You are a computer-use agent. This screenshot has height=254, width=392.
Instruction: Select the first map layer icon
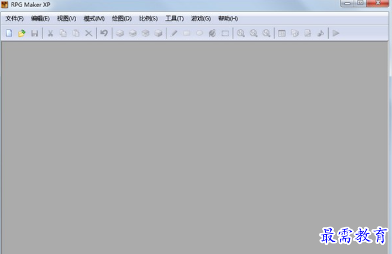120,33
